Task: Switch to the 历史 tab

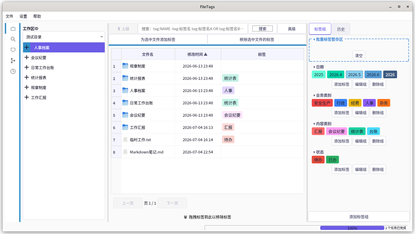Action: pos(341,29)
